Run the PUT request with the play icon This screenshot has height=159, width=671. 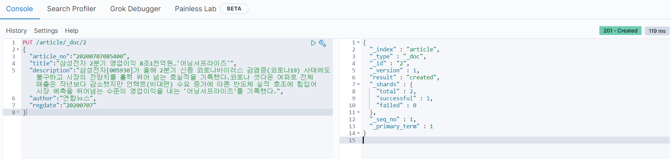[313, 43]
